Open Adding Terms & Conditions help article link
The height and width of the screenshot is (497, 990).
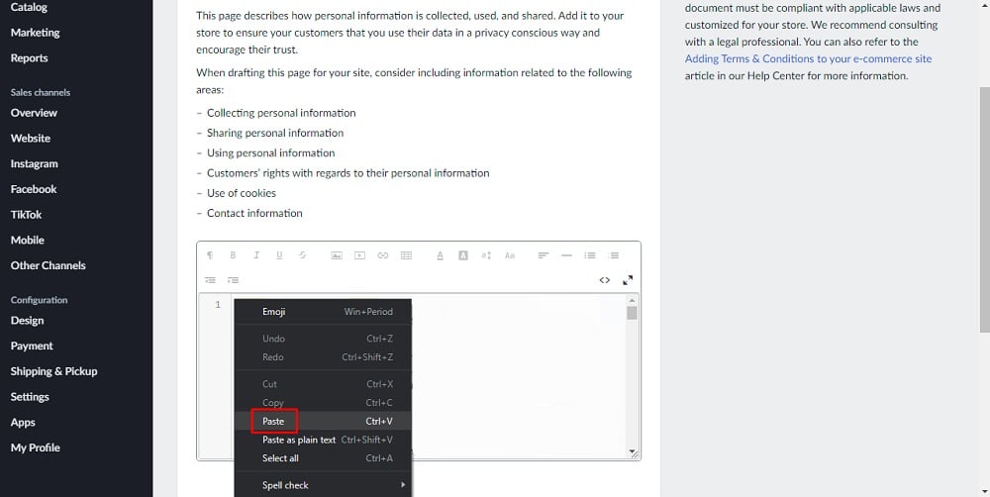click(x=808, y=58)
